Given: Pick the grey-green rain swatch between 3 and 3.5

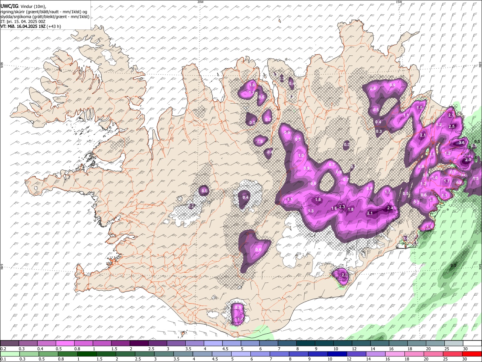Looking at the screenshot, I should tap(164, 354).
